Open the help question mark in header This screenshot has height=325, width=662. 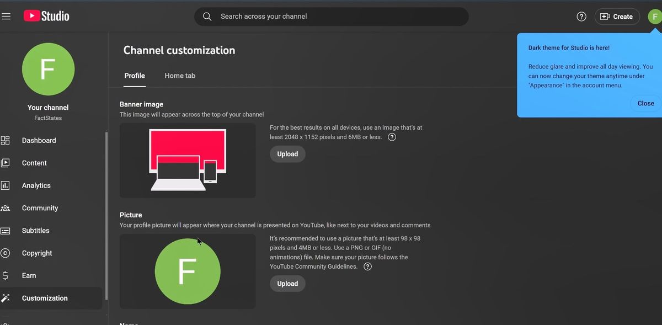point(581,17)
